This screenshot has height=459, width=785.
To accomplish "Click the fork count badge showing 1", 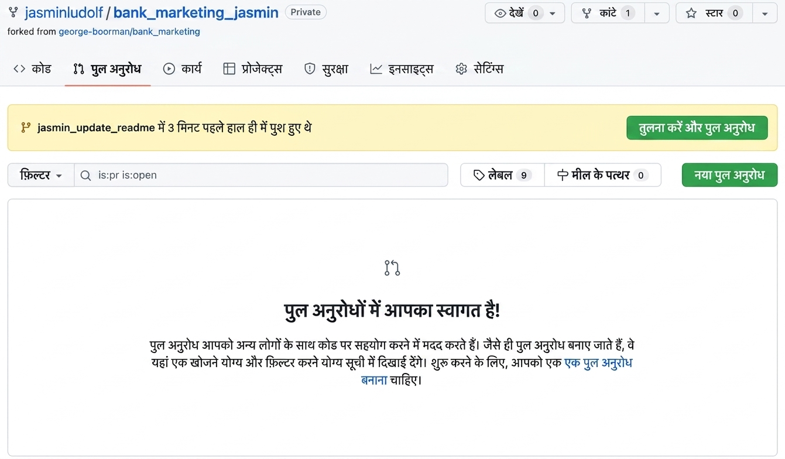I will pyautogui.click(x=628, y=13).
